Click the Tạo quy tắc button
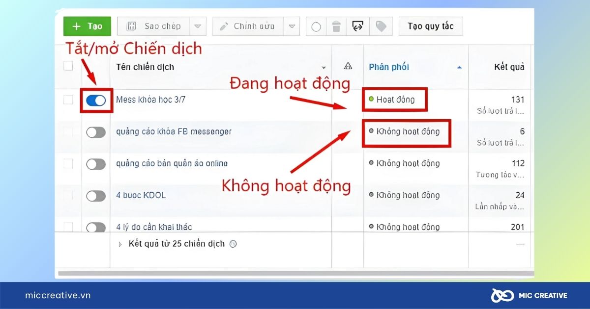Image resolution: width=590 pixels, height=309 pixels. [431, 26]
